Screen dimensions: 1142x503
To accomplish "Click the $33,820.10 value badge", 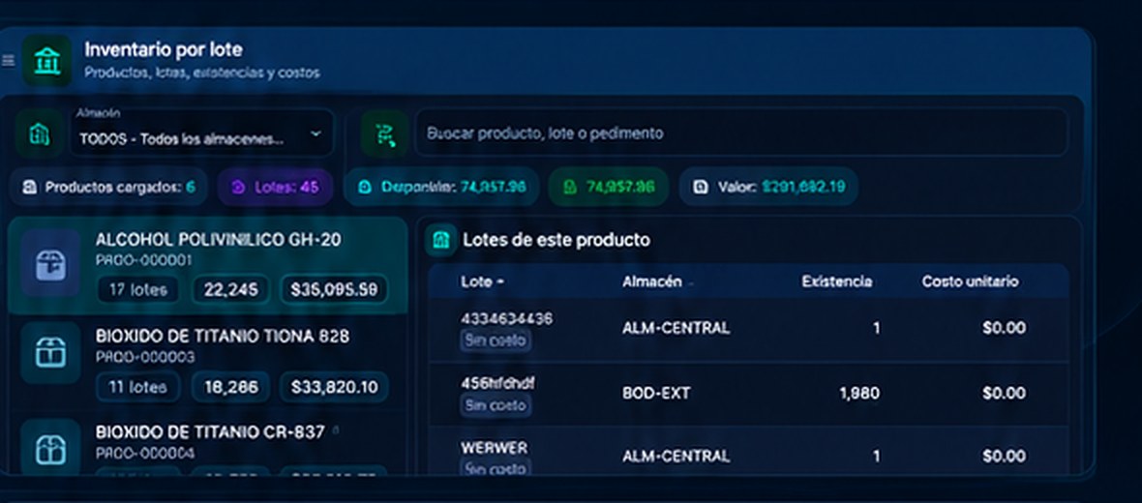I will pyautogui.click(x=334, y=387).
